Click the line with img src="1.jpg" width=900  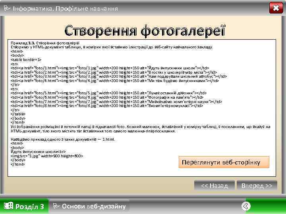tap(47, 156)
